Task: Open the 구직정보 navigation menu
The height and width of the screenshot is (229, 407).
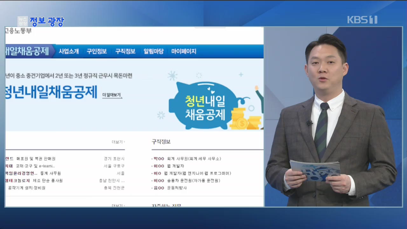Action: [x=125, y=51]
